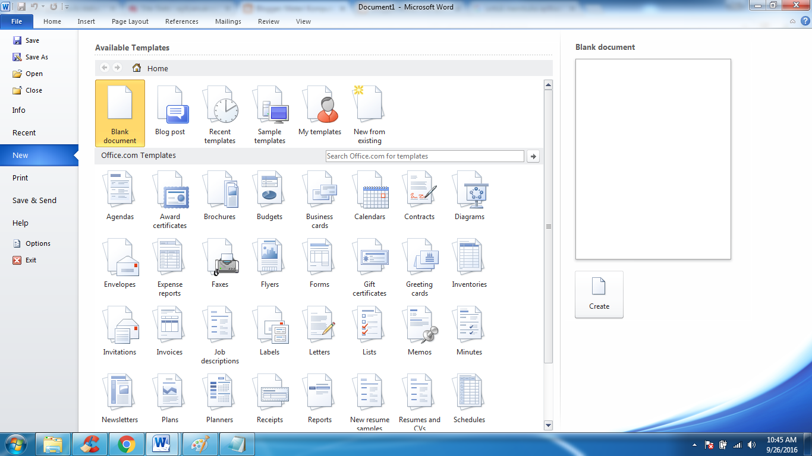This screenshot has width=812, height=456.
Task: Click the Save command in Backstage
Action: click(x=26, y=40)
